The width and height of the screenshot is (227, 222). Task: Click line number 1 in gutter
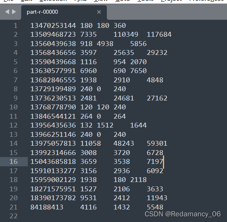16,26
